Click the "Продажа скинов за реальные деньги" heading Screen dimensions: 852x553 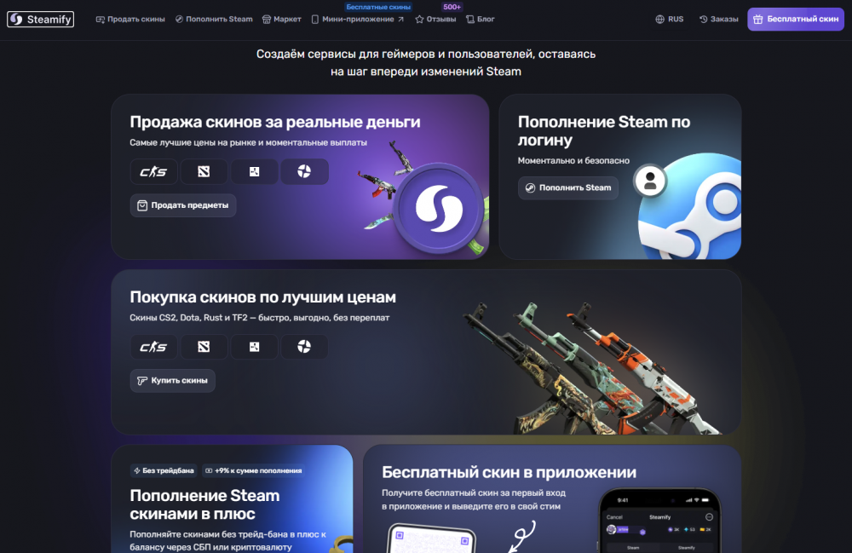[x=275, y=122]
